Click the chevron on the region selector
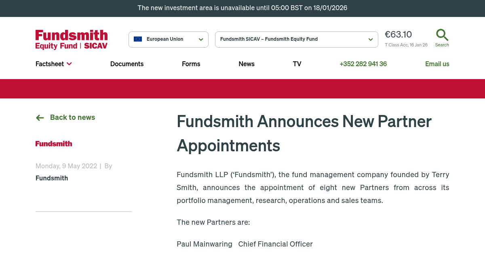The width and height of the screenshot is (485, 253). tap(200, 40)
